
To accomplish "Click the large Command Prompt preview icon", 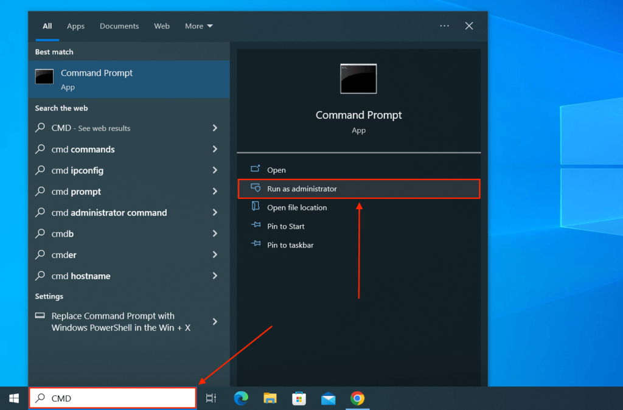I will (358, 78).
